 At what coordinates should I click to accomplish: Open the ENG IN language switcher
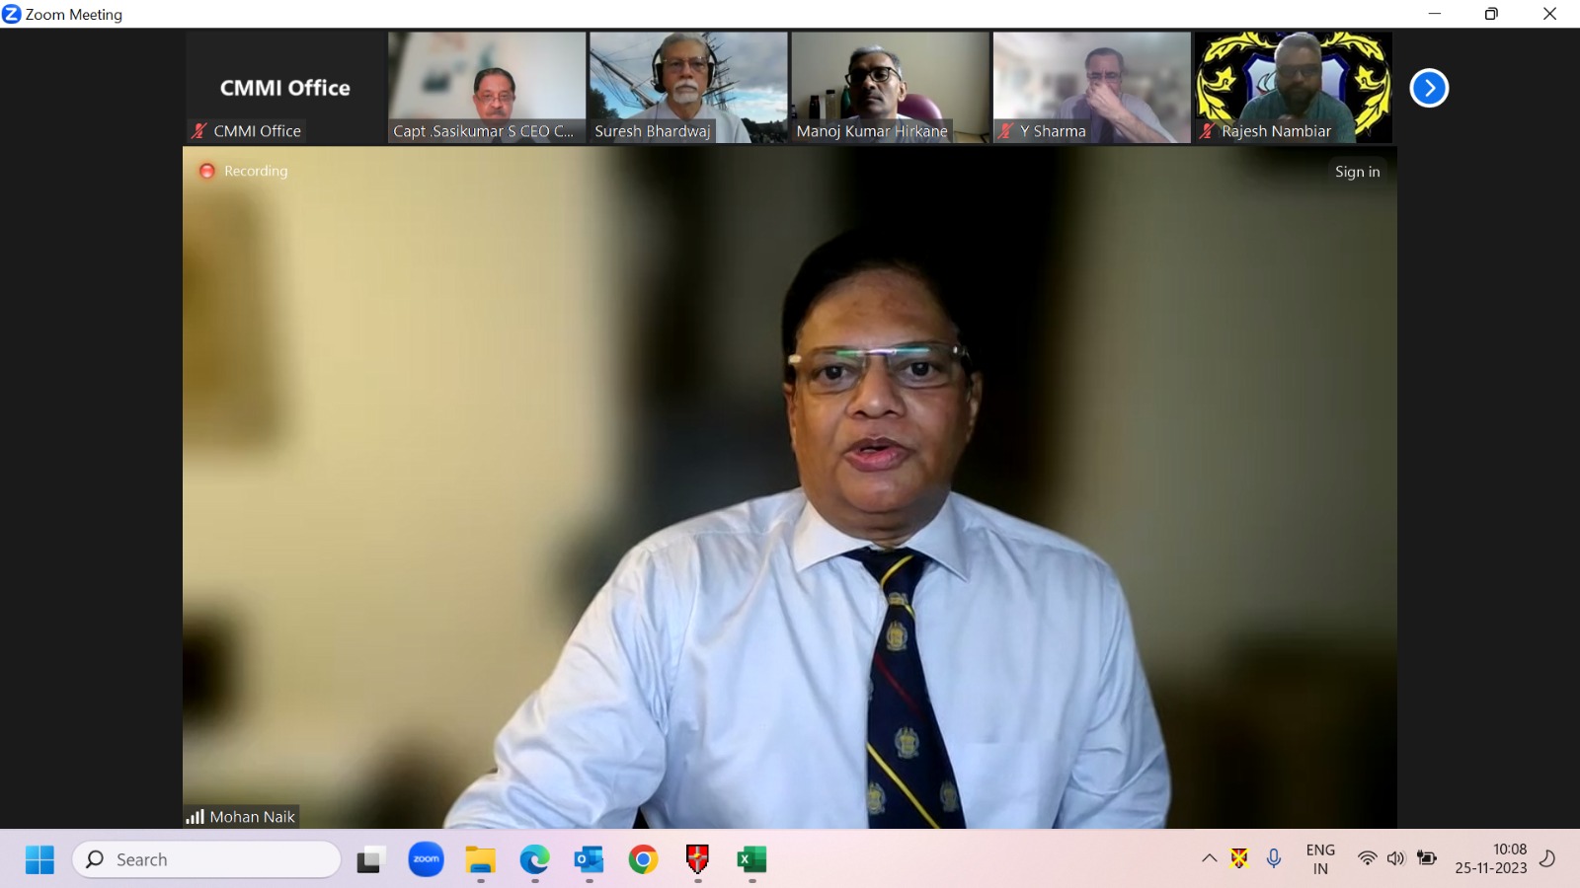click(x=1320, y=858)
